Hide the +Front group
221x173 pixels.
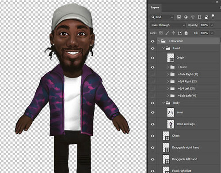pos(152,67)
